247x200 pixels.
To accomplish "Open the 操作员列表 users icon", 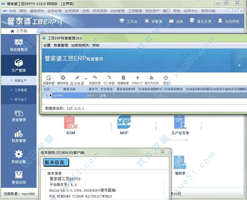I will [151, 78].
